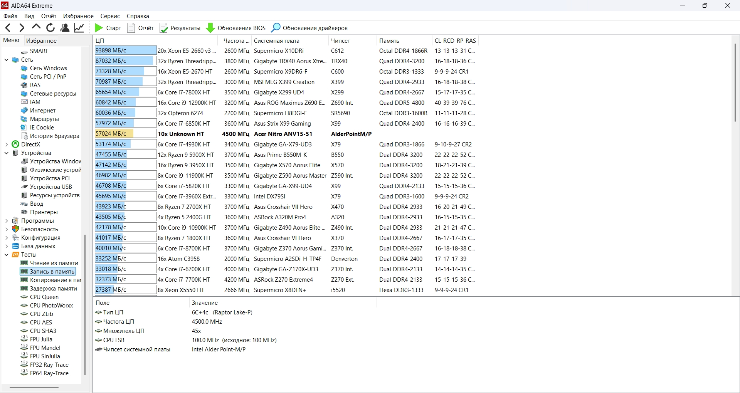Select the IAM tree item
Viewport: 740px width, 393px height.
[x=31, y=102]
